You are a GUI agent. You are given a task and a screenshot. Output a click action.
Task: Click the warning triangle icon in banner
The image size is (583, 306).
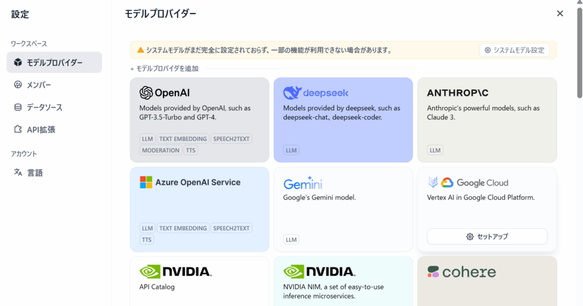140,50
